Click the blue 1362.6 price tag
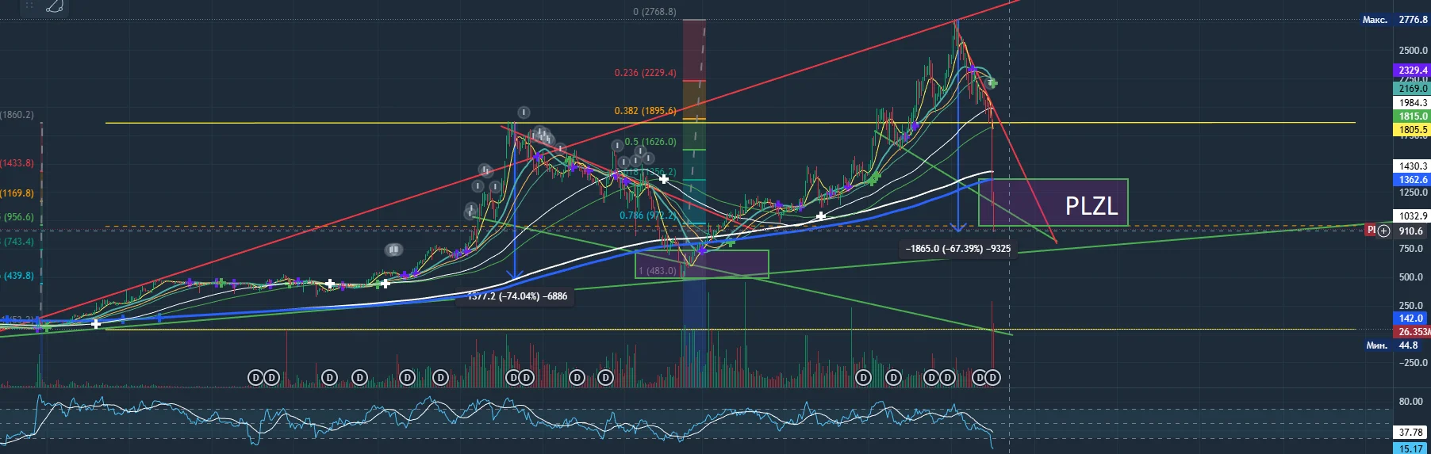Screen dimensions: 1431x454 [x=1412, y=180]
